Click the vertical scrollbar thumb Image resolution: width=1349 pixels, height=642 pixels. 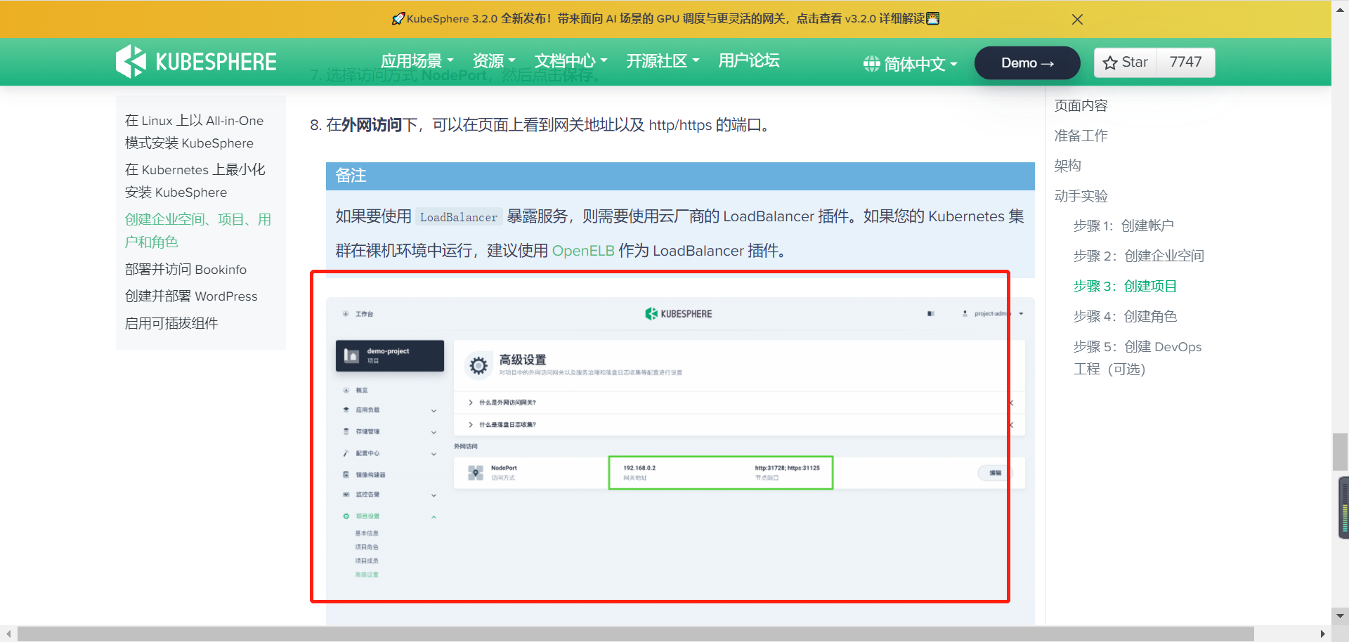point(1340,452)
